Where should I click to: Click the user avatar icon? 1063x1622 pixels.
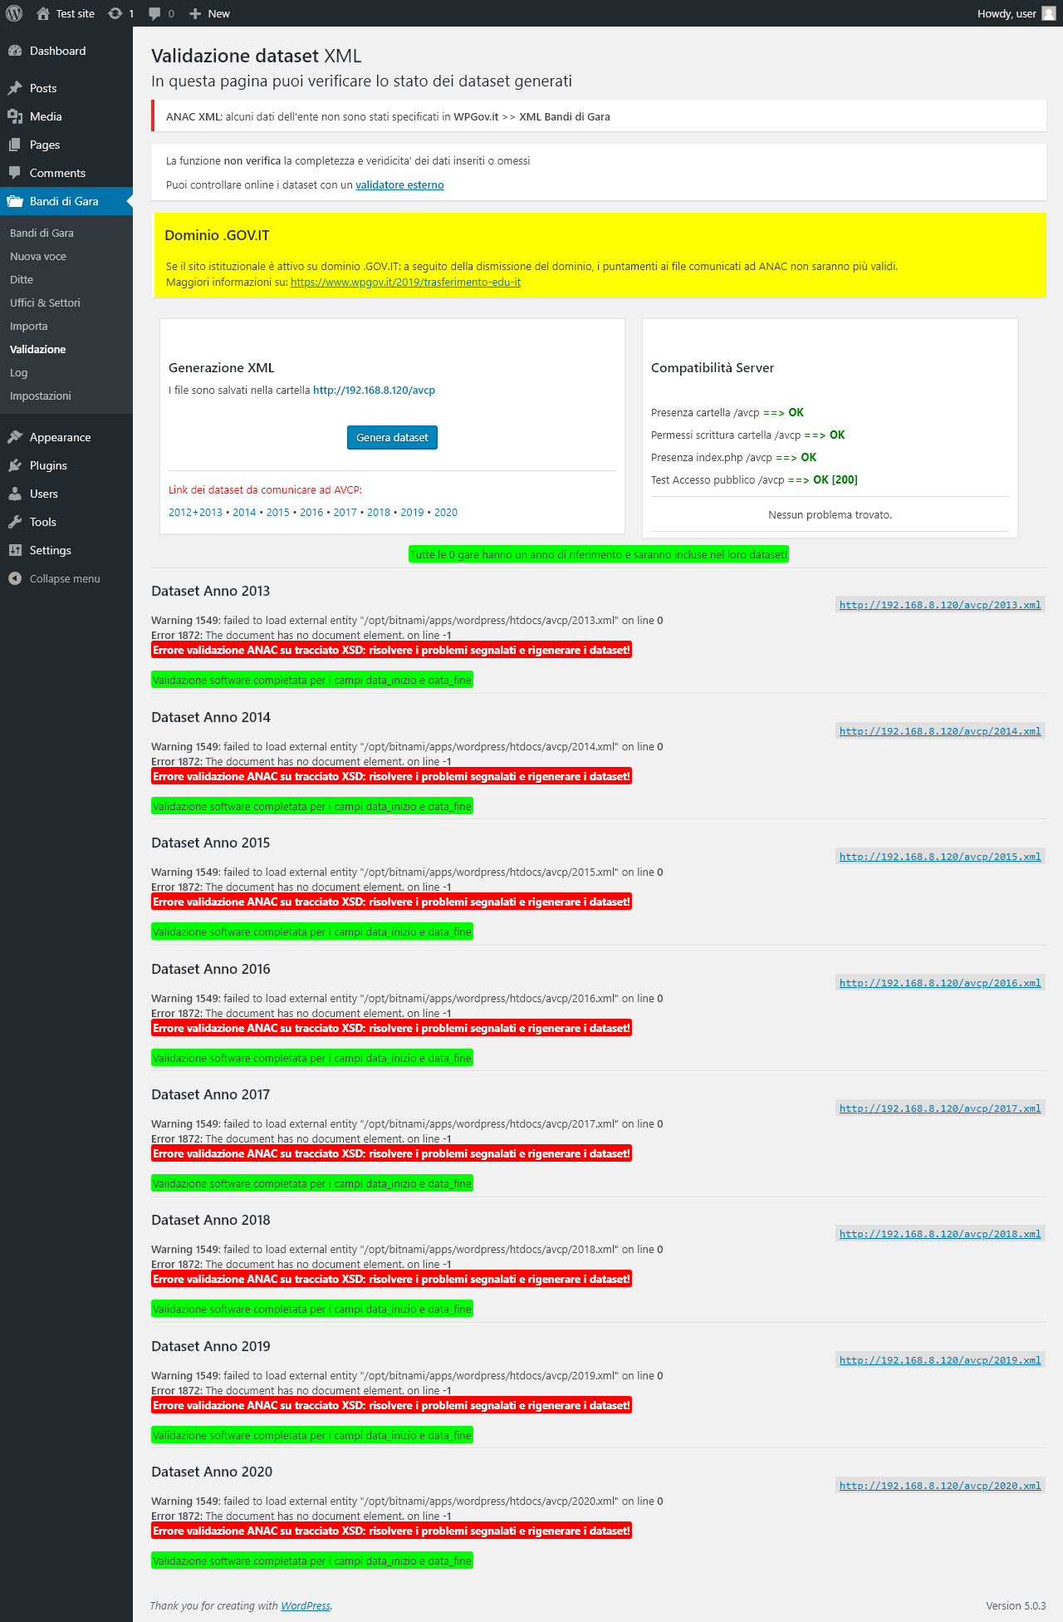[1049, 13]
